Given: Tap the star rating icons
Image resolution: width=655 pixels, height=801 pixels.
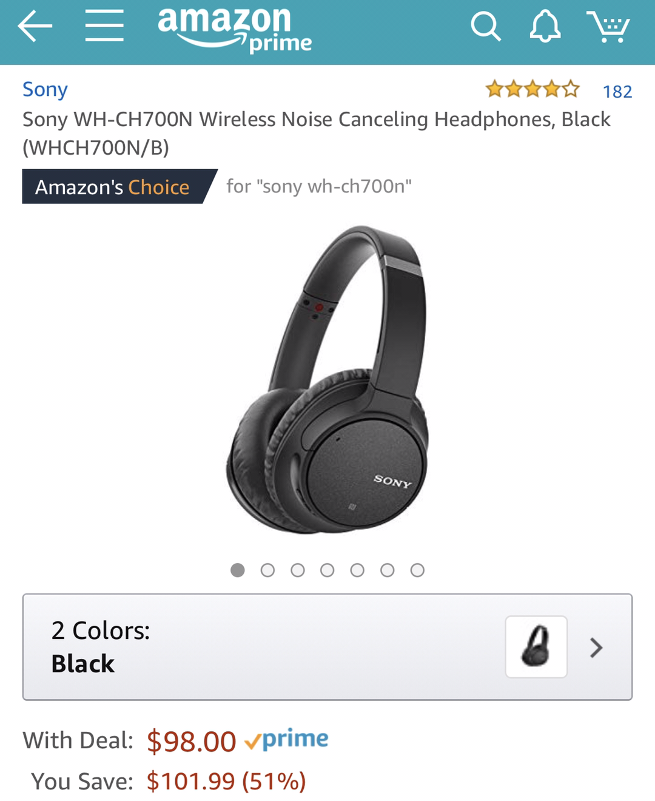Looking at the screenshot, I should point(532,90).
